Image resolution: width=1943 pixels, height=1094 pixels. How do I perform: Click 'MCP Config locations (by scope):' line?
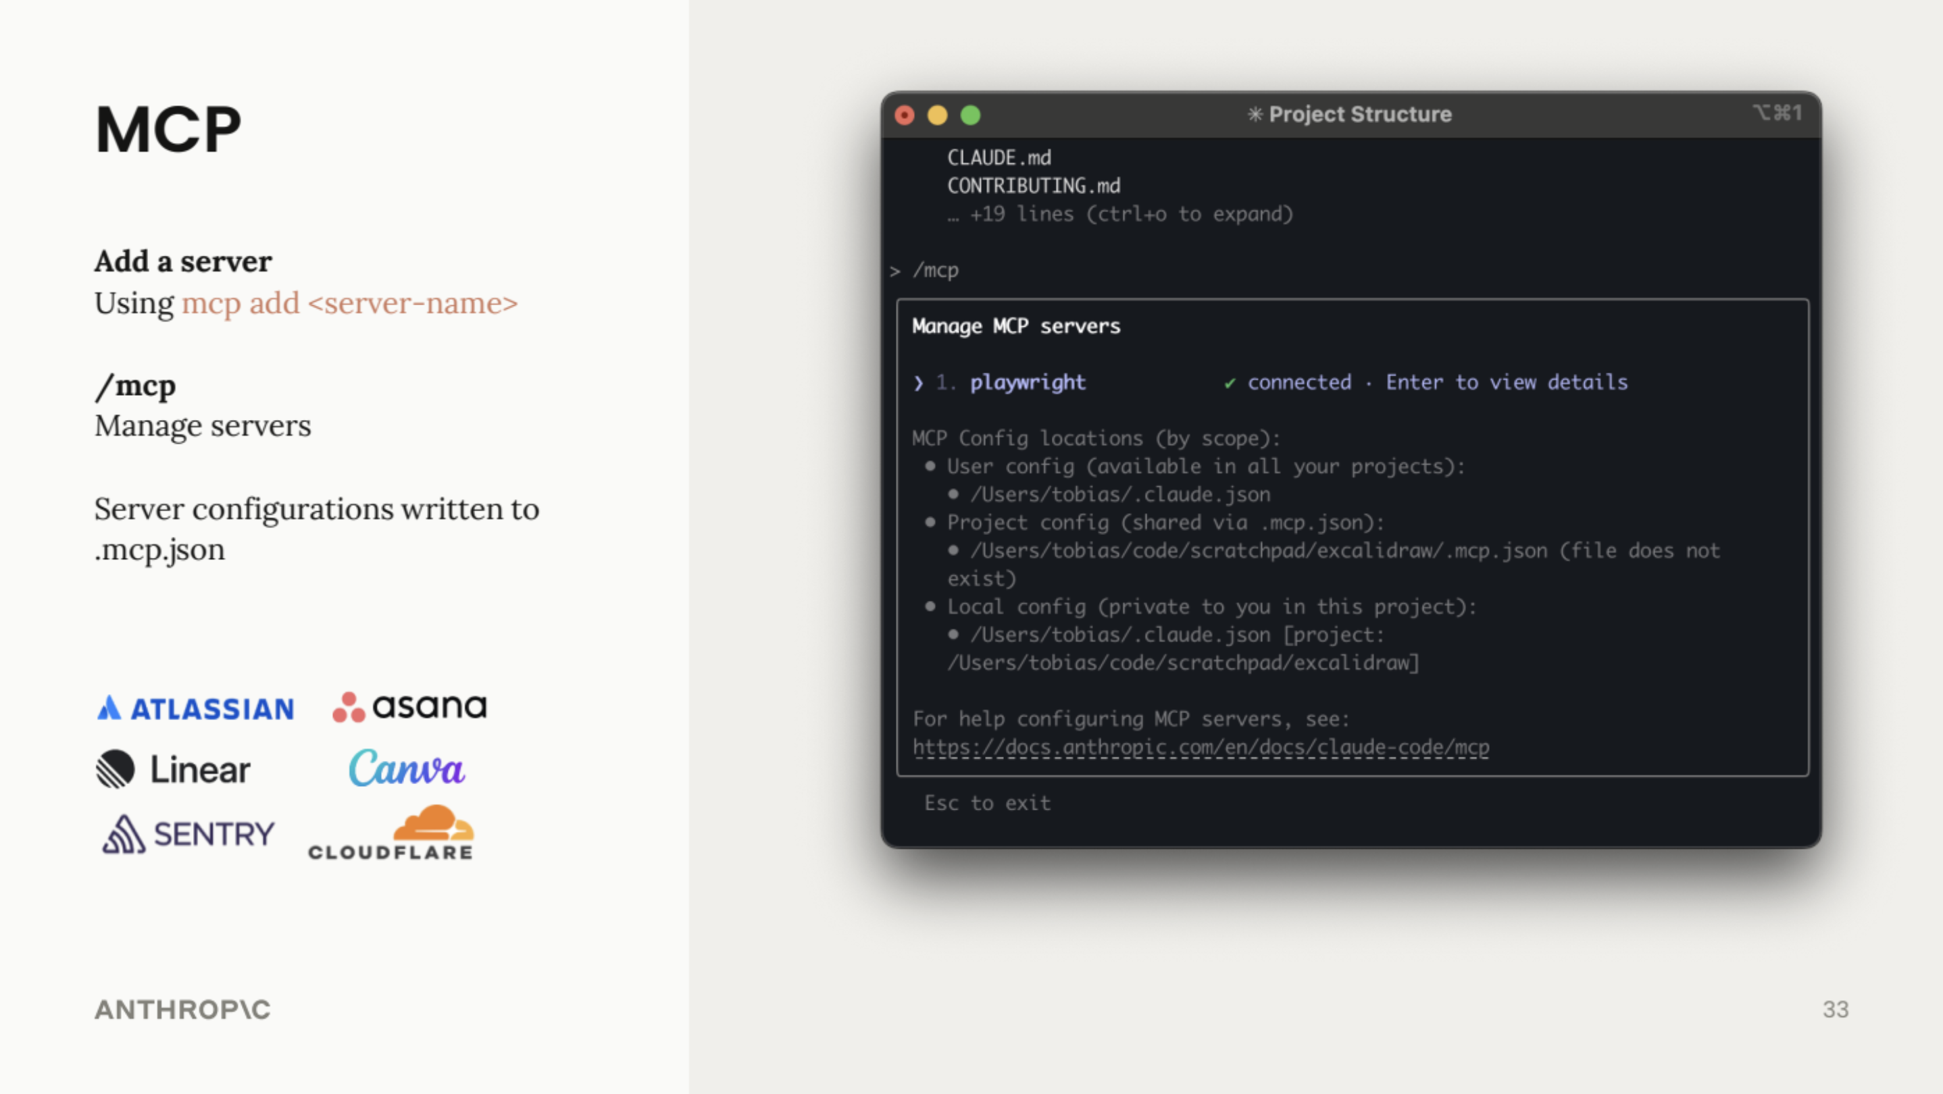(x=1096, y=438)
